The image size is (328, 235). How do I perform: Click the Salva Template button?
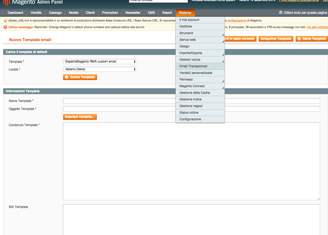[312, 39]
